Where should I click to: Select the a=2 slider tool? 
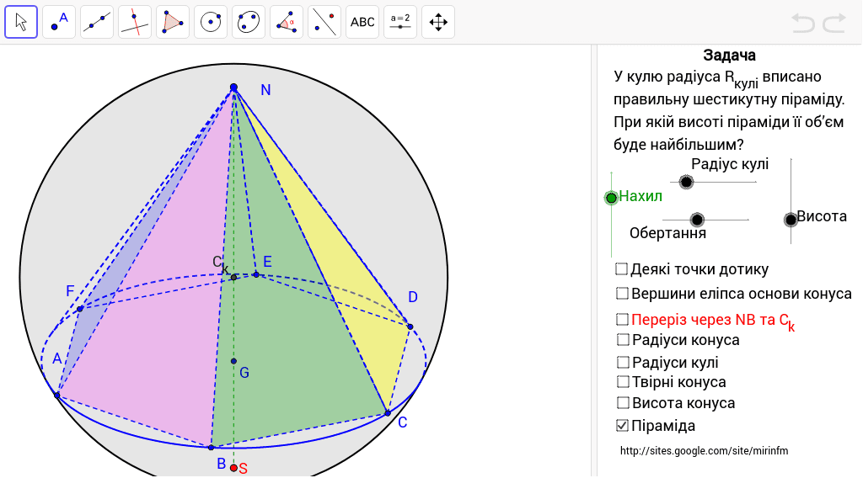click(x=400, y=22)
